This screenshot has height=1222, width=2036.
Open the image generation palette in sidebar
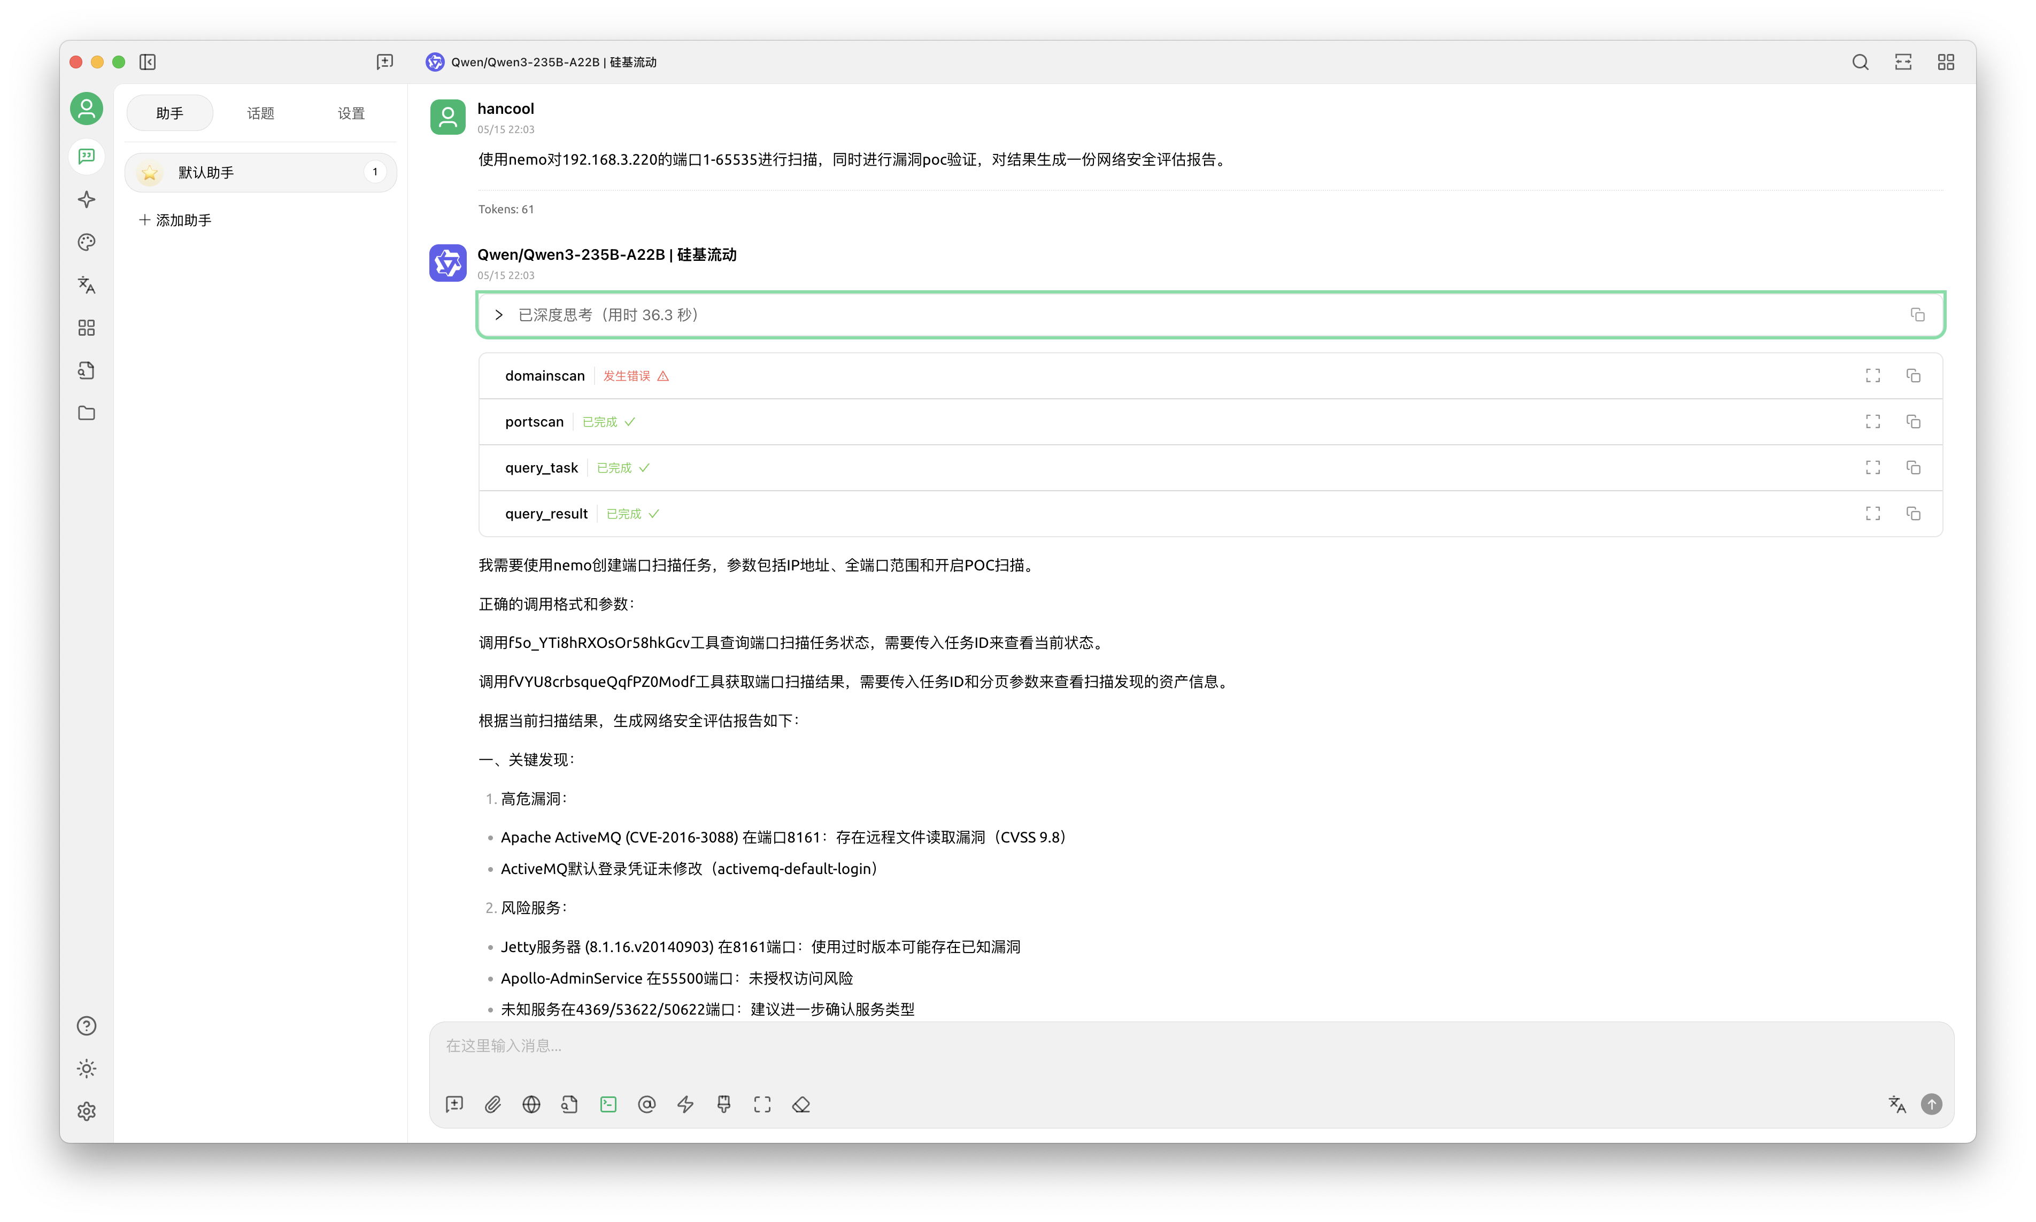[x=87, y=241]
